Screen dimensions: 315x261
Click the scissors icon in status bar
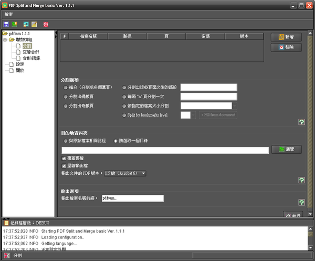7,255
